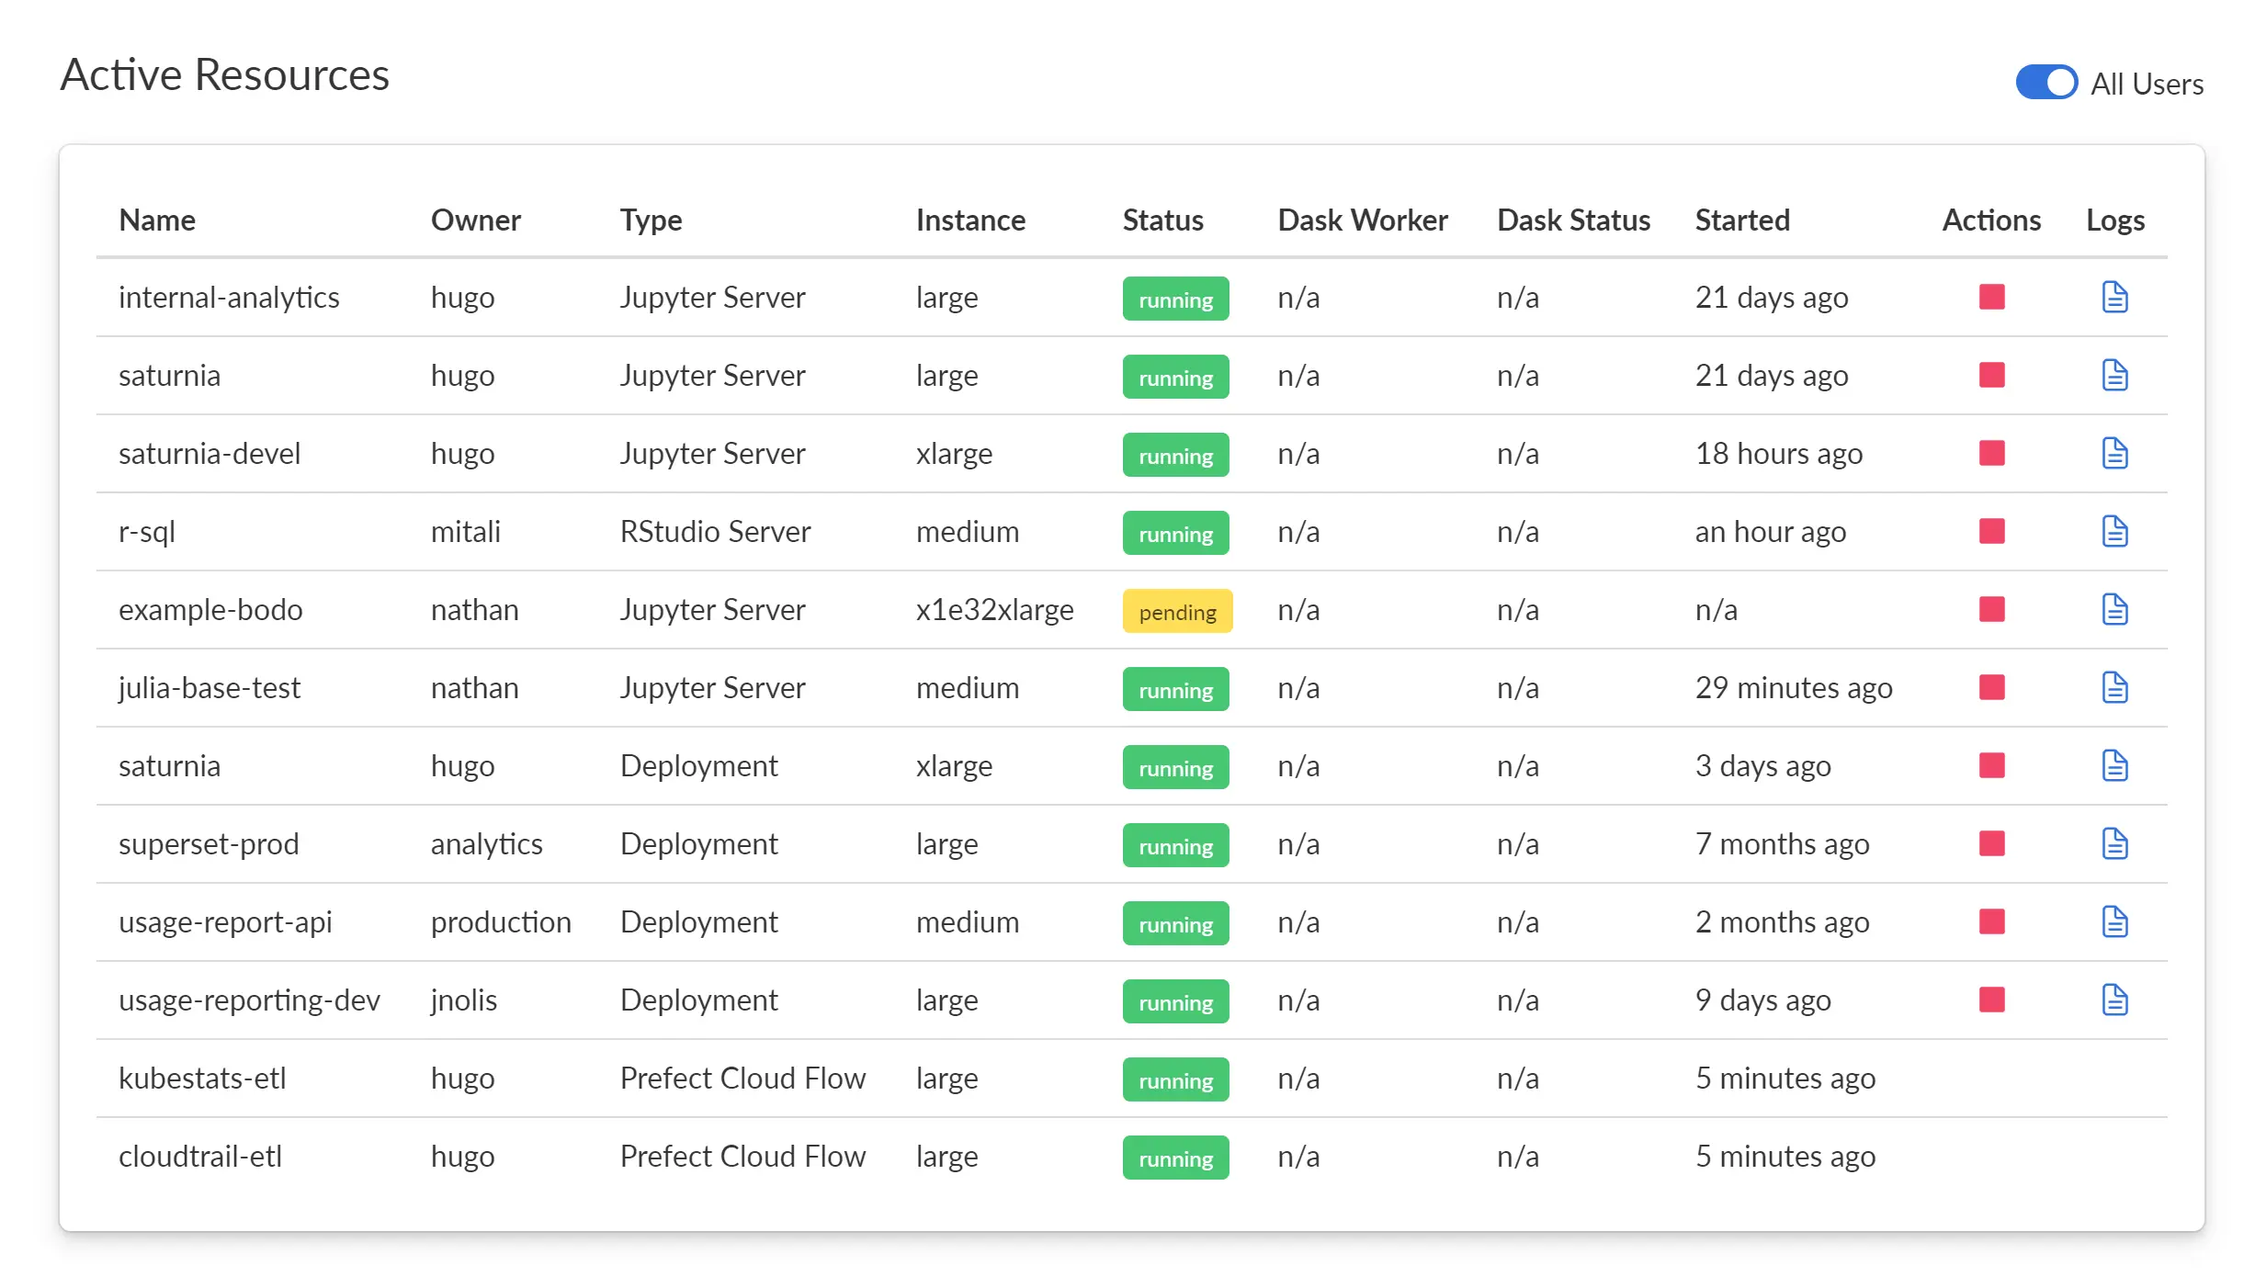Viewport: 2255px width, 1288px height.
Task: Toggle the All Users switch off
Action: 2046,83
